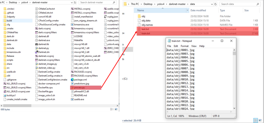This screenshot has height=123, width=264.
Task: Switch to large icons view in status bar
Action: coord(259,120)
